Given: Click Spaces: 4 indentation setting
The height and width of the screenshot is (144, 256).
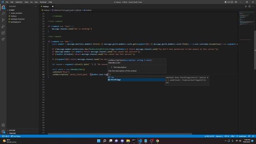Looking at the screenshot, I should coord(219,136).
